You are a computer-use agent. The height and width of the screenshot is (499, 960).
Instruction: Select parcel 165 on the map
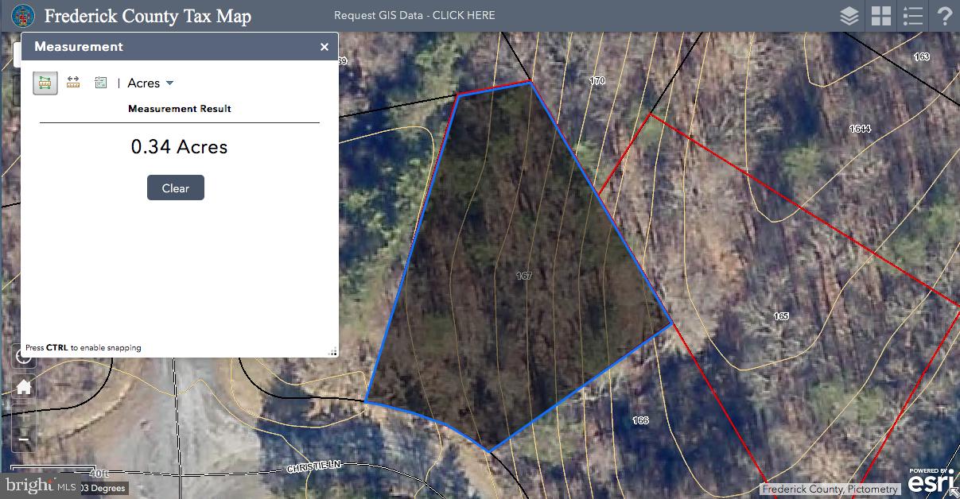point(781,316)
